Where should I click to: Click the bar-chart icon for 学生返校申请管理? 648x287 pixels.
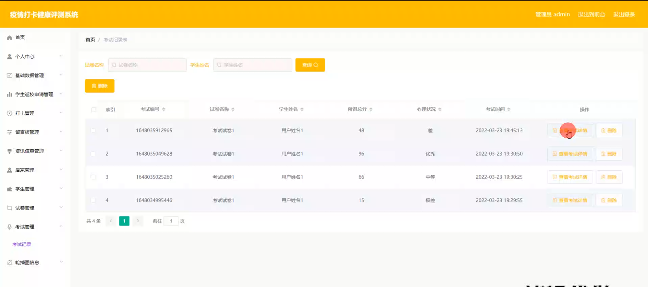(x=9, y=94)
